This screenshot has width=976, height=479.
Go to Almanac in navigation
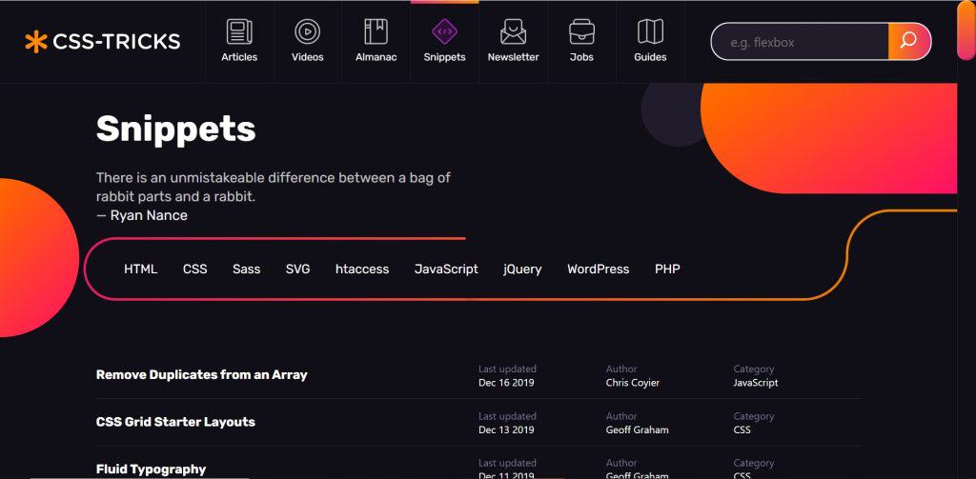click(x=376, y=57)
